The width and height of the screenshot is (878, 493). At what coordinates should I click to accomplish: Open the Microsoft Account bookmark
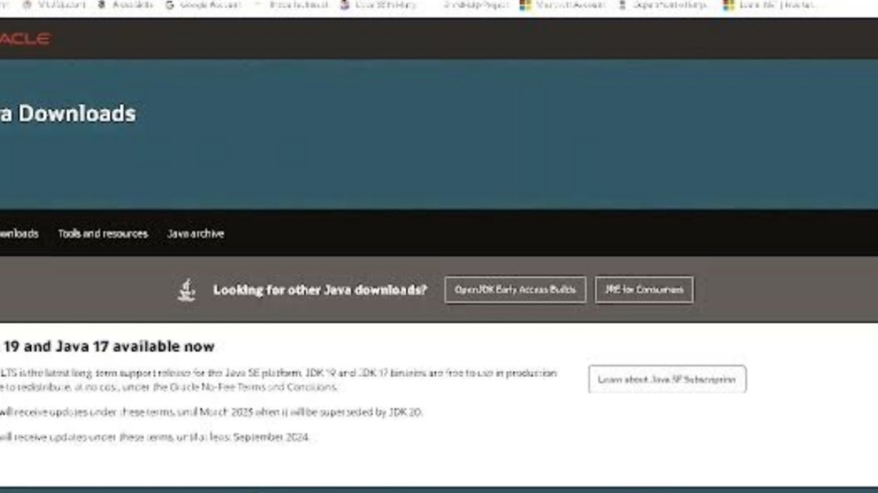pyautogui.click(x=563, y=5)
